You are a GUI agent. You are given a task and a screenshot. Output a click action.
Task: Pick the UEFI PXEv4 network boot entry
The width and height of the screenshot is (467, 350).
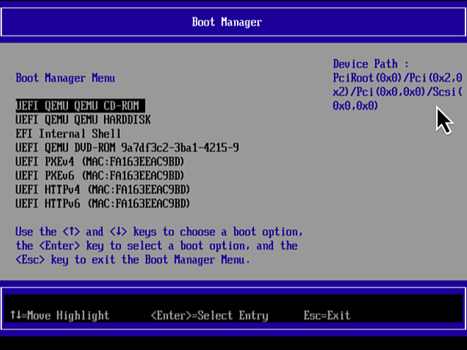[100, 162]
